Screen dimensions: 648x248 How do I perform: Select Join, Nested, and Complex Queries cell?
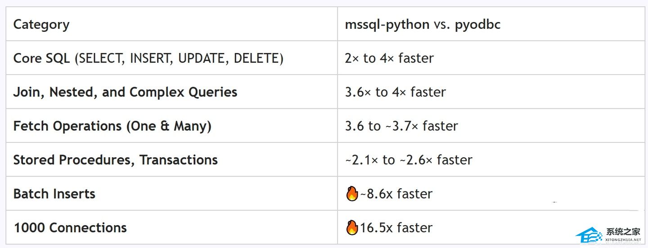[x=125, y=92]
